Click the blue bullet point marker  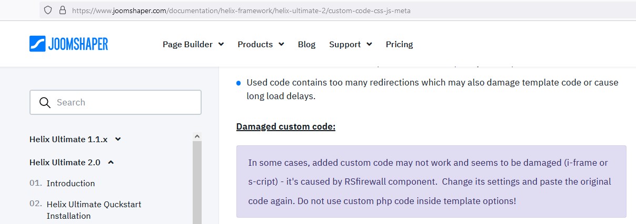coord(238,83)
